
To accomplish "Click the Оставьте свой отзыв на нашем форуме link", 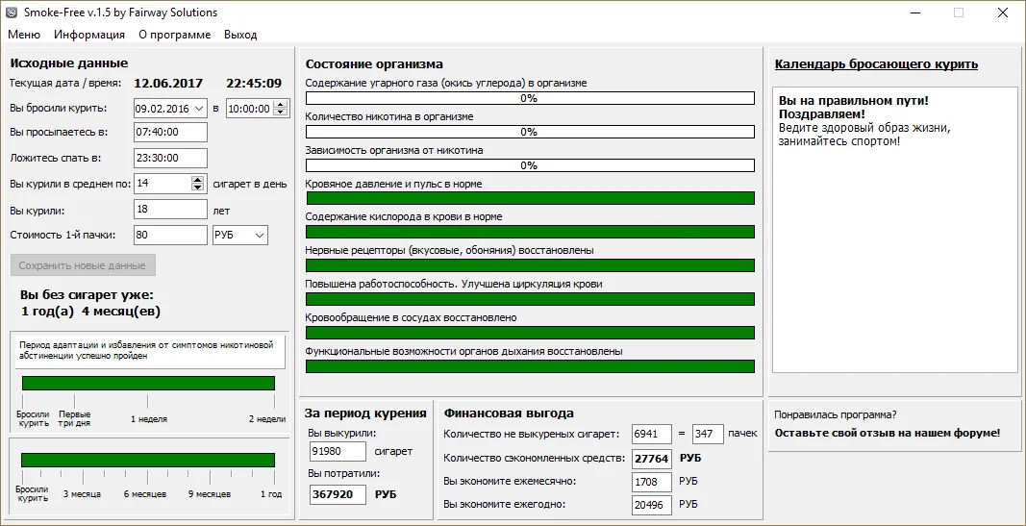I will coord(887,433).
